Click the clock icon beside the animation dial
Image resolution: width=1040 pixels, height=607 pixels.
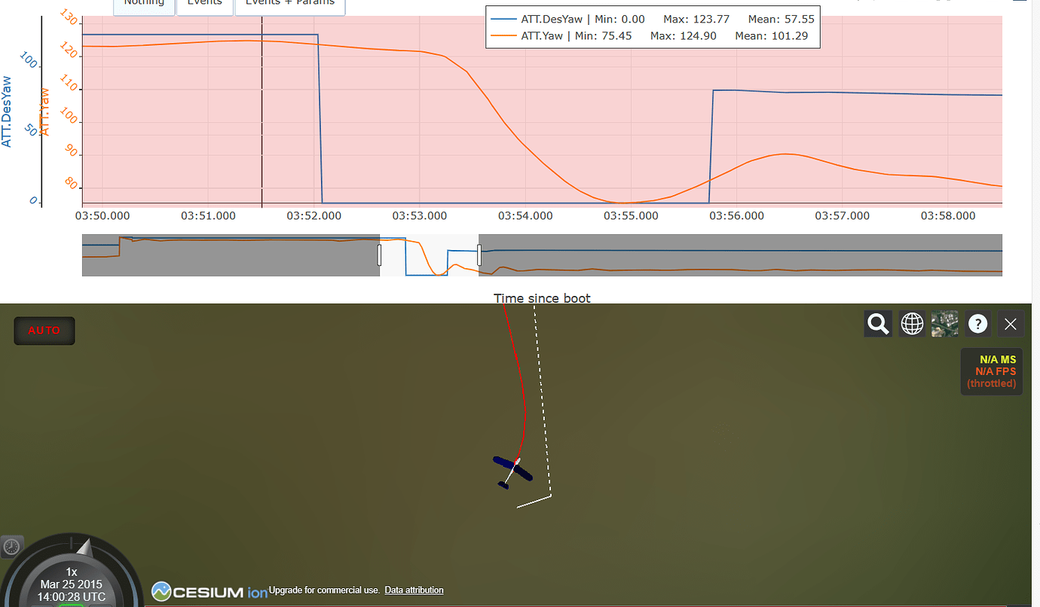(x=12, y=545)
